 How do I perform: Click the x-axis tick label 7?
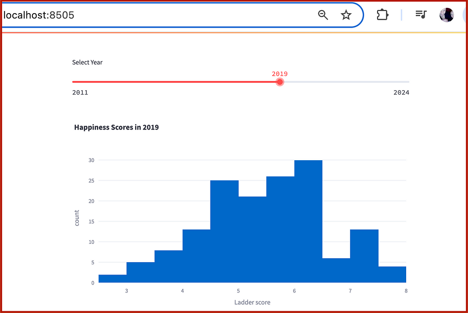[350, 291]
